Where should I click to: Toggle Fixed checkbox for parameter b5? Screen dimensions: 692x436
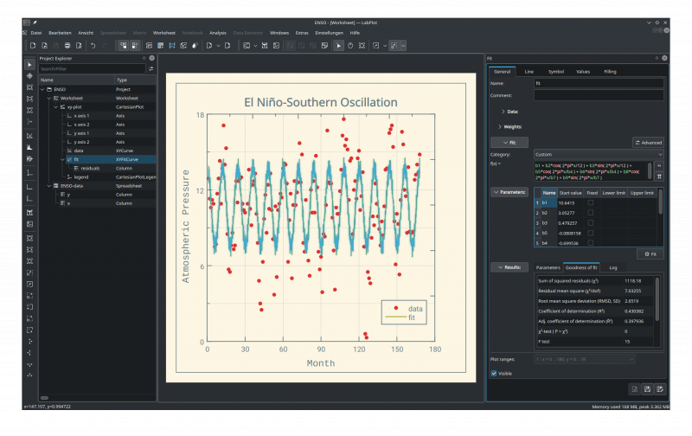click(x=591, y=233)
